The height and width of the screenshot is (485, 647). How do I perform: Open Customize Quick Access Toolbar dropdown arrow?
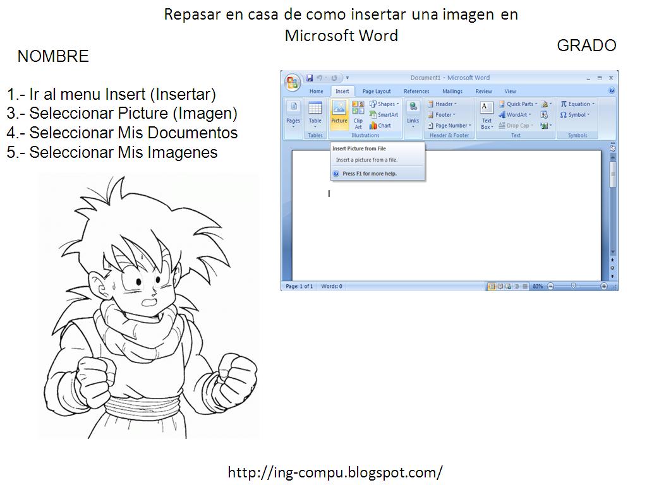tap(348, 78)
